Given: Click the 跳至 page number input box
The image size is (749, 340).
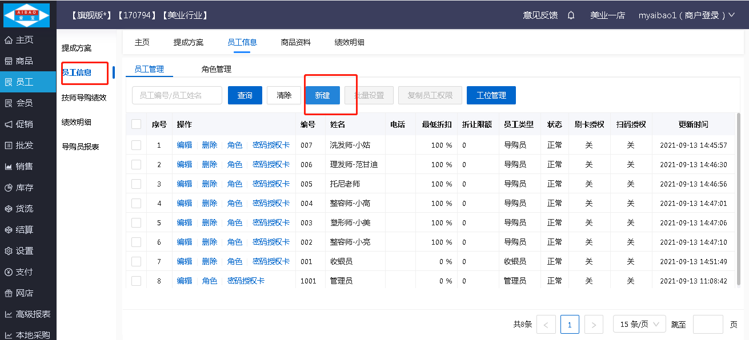Looking at the screenshot, I should pyautogui.click(x=708, y=325).
